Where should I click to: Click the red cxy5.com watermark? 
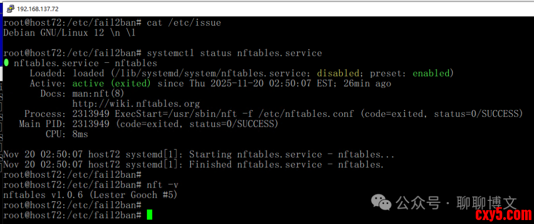(503, 215)
